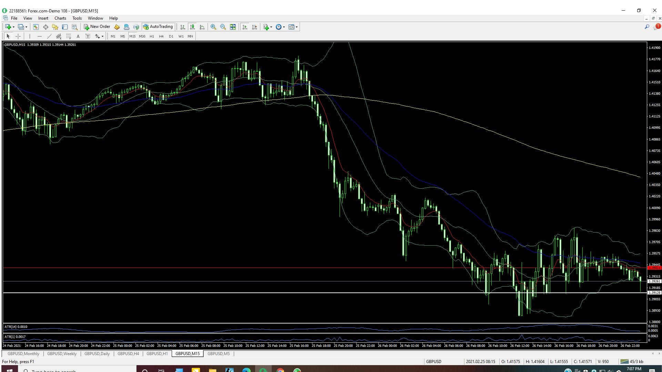Click the Arrows objects icon
This screenshot has height=372, width=662.
98,36
